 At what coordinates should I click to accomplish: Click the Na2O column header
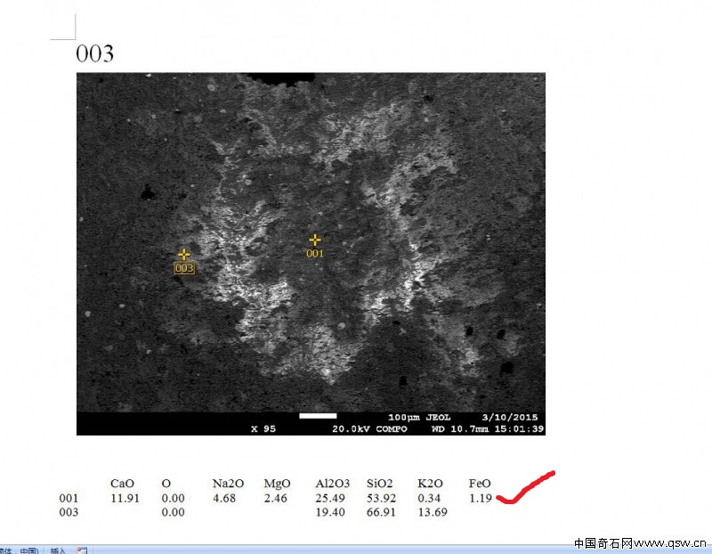point(228,483)
